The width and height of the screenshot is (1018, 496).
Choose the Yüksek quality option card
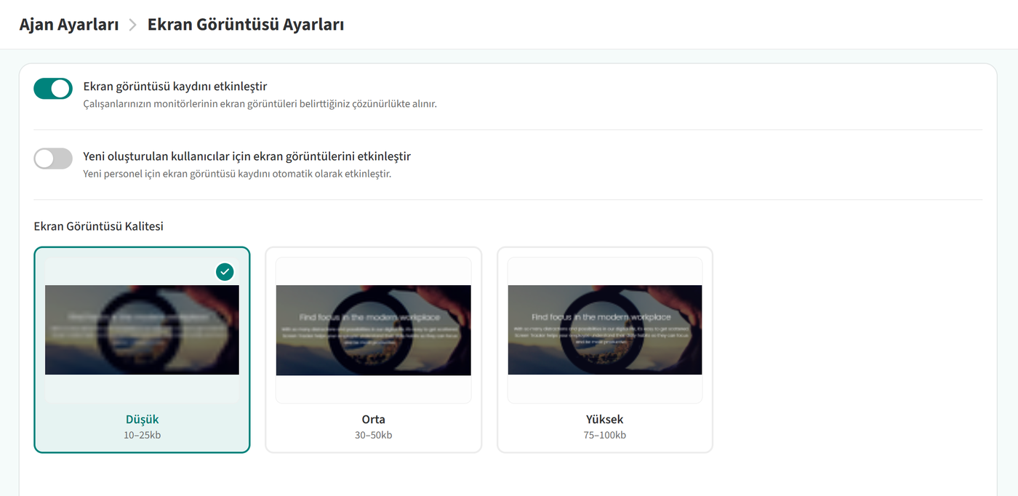[604, 350]
